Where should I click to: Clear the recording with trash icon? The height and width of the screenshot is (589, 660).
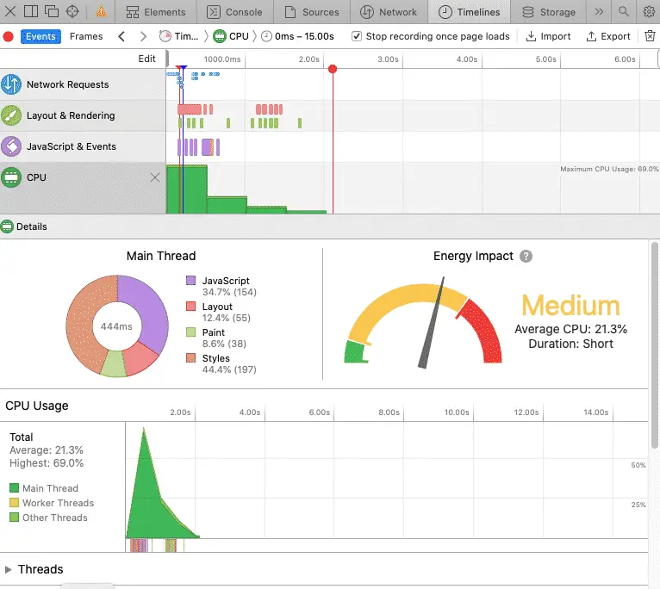point(650,36)
